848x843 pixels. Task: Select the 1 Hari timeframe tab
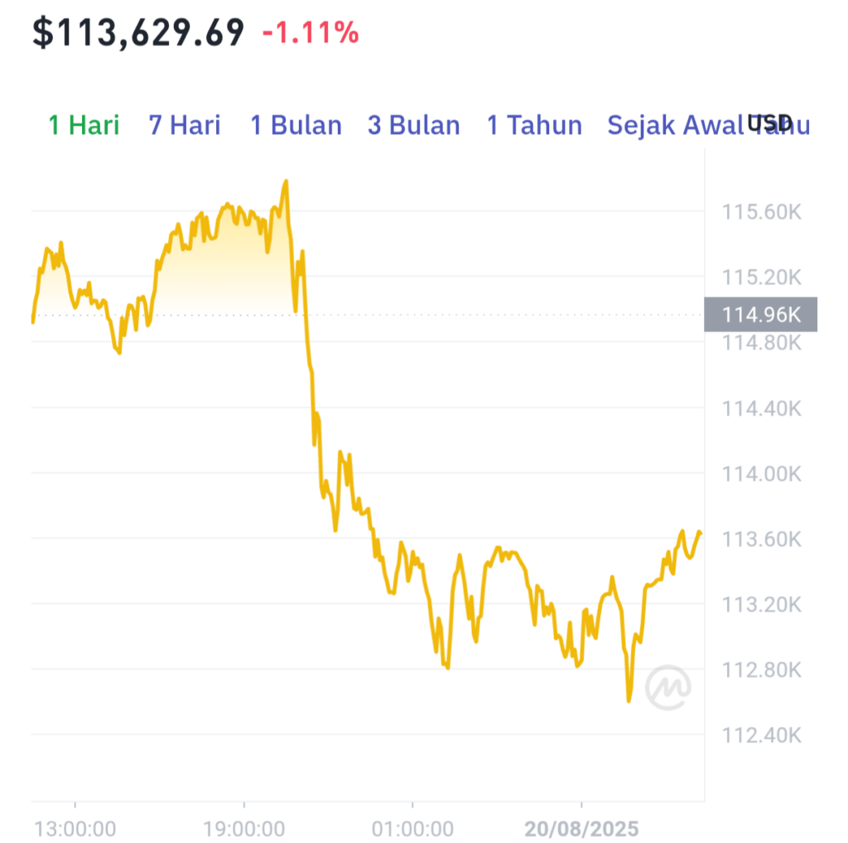point(84,125)
